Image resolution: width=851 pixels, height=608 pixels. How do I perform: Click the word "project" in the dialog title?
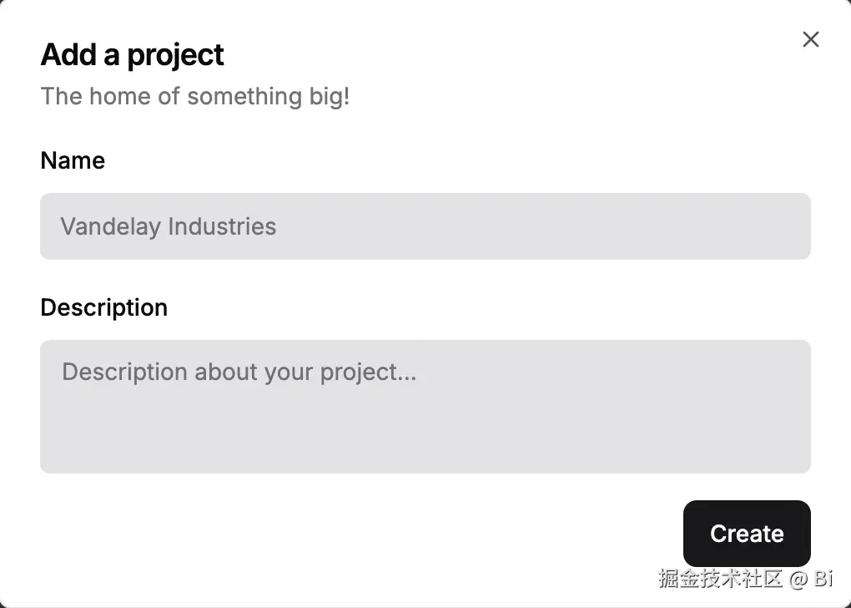175,55
